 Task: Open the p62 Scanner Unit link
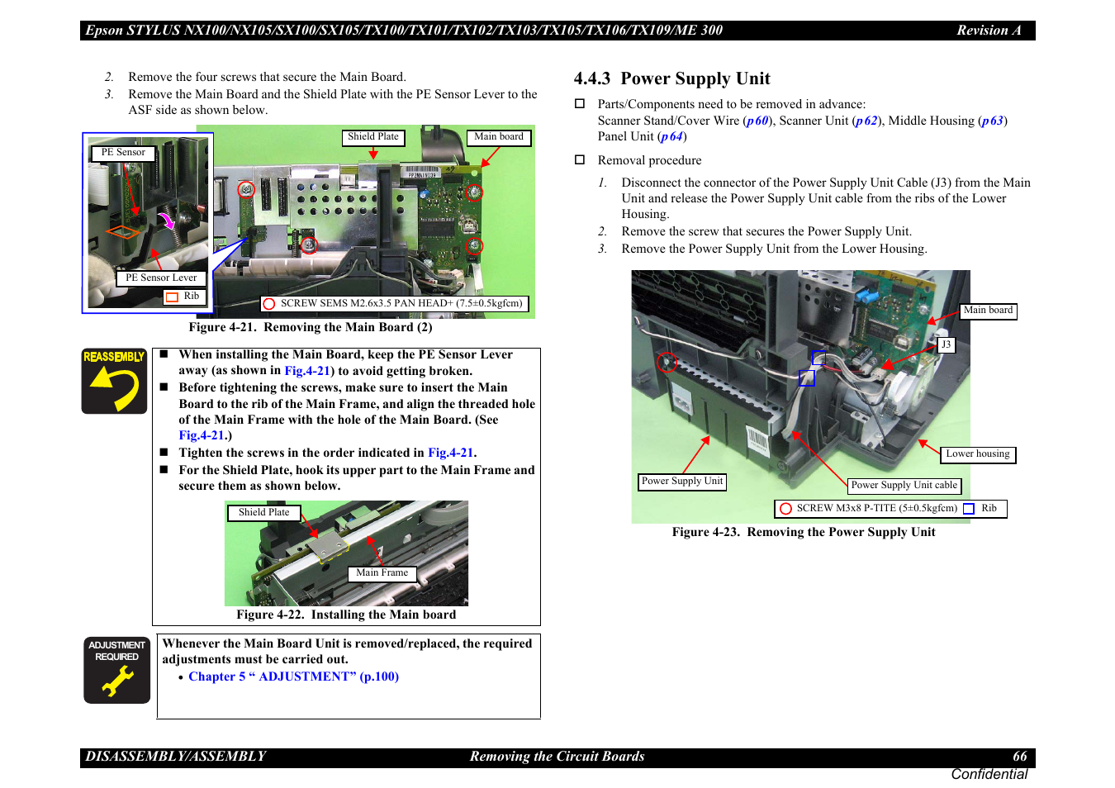866,121
